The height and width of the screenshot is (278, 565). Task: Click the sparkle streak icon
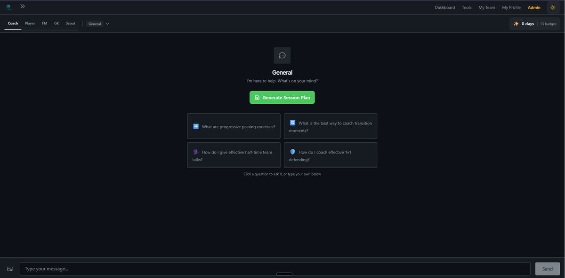(x=516, y=24)
